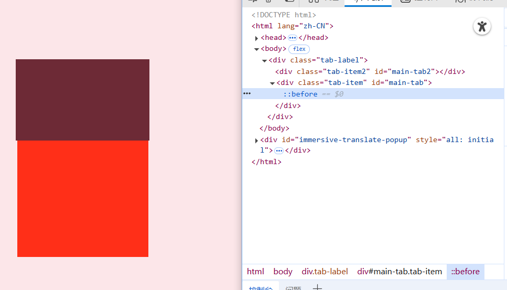The height and width of the screenshot is (290, 507).
Task: Select the ::before breadcrumb
Action: coord(465,272)
